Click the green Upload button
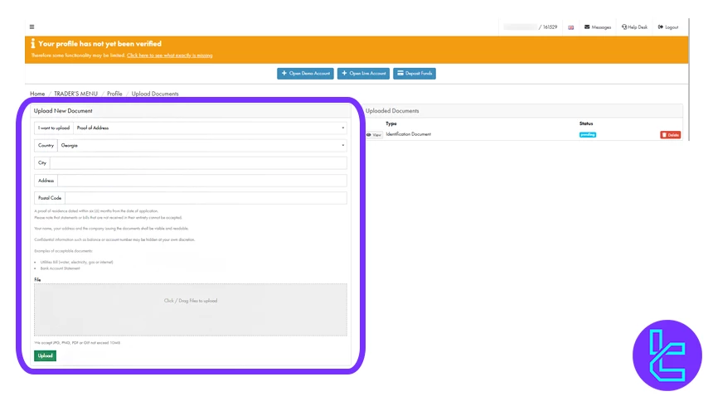Screen dimensions: 713x401 coord(45,355)
